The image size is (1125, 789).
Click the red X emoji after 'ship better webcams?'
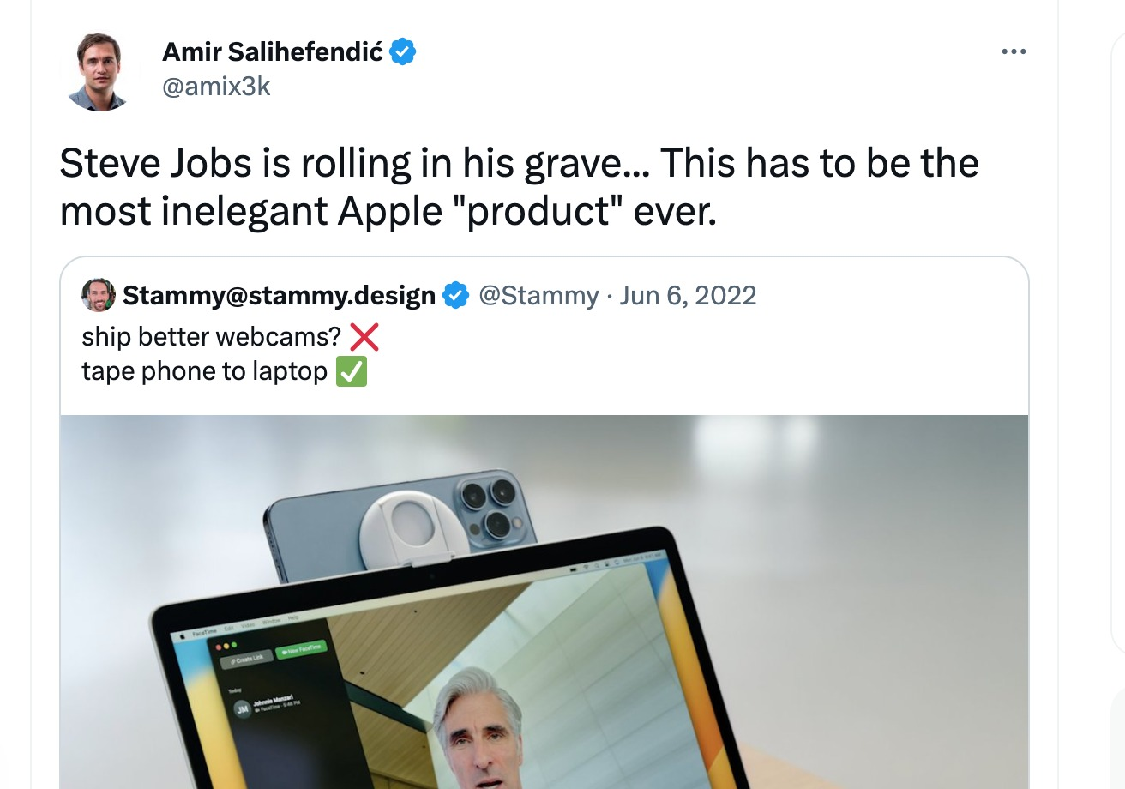pyautogui.click(x=364, y=337)
